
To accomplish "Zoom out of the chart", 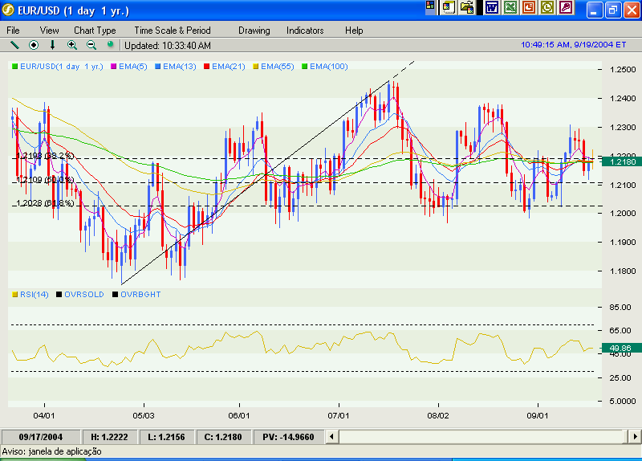I will point(91,45).
